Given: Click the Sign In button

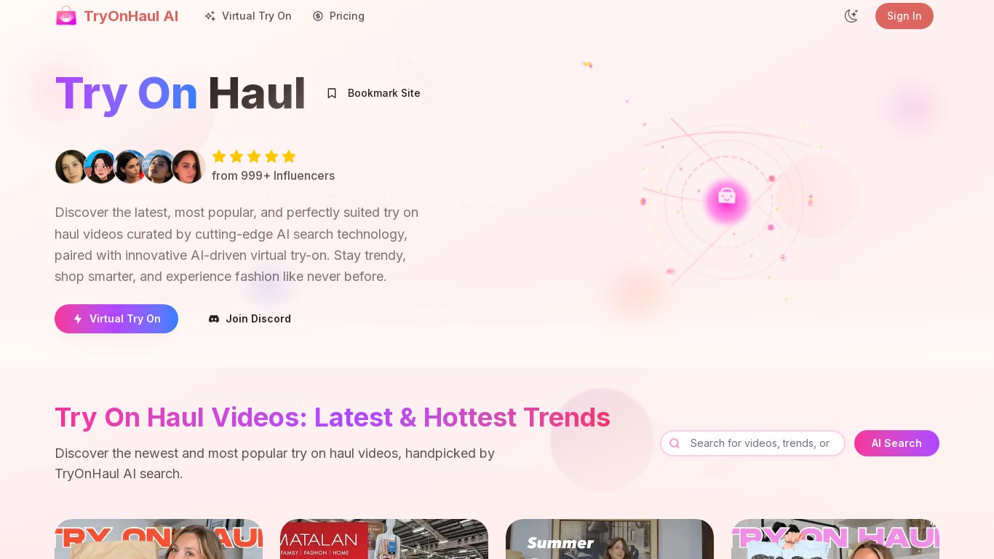Looking at the screenshot, I should click(x=904, y=16).
